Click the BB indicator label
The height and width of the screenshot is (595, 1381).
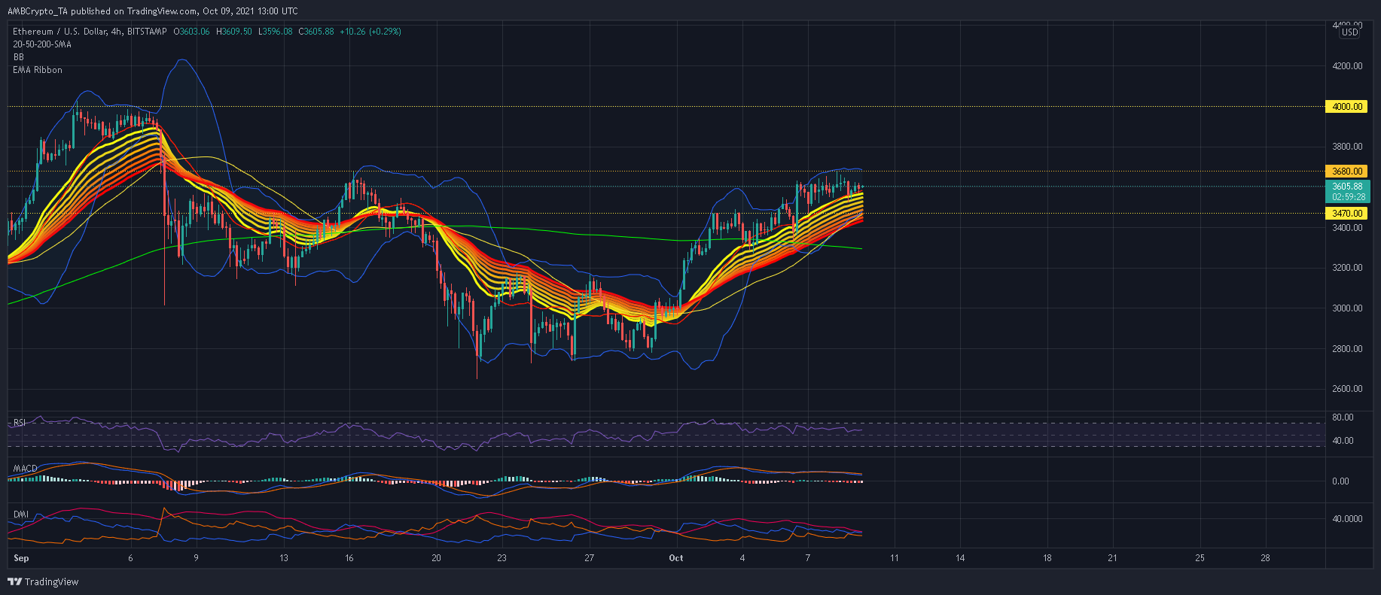pos(19,57)
